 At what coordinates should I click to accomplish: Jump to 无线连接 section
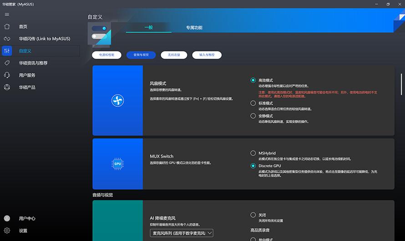(174, 55)
